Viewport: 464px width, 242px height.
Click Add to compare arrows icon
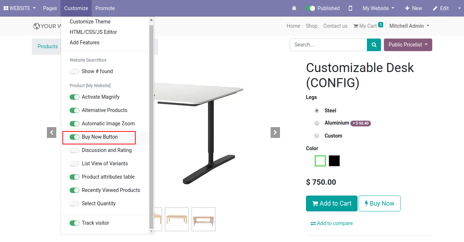coord(313,224)
